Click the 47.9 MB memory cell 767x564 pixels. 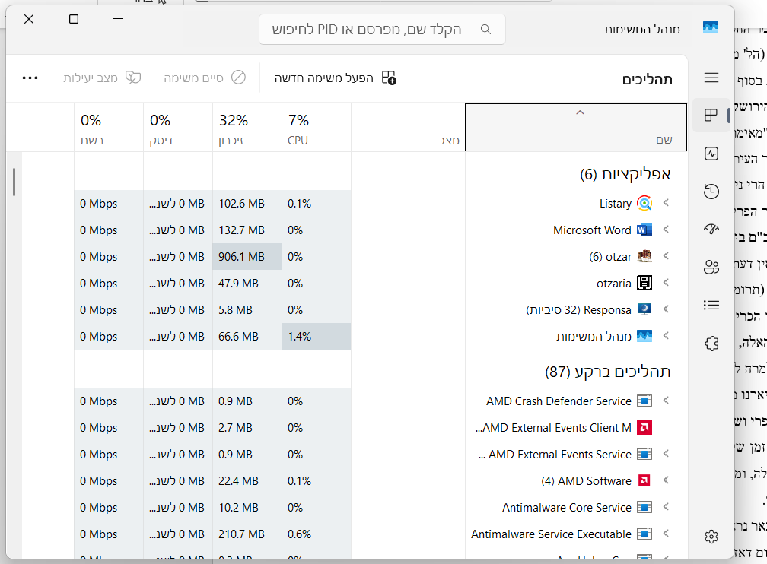(x=247, y=283)
